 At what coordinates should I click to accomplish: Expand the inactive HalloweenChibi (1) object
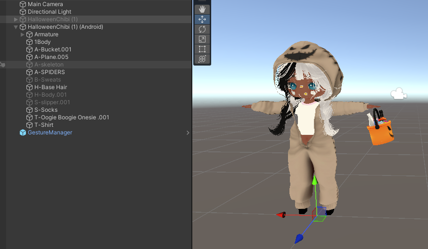point(16,19)
